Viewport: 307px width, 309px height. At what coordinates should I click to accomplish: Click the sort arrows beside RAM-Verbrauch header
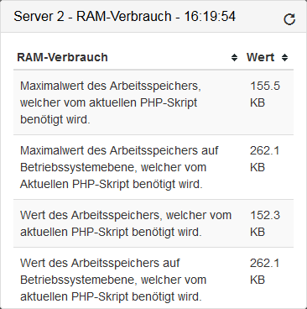(234, 58)
